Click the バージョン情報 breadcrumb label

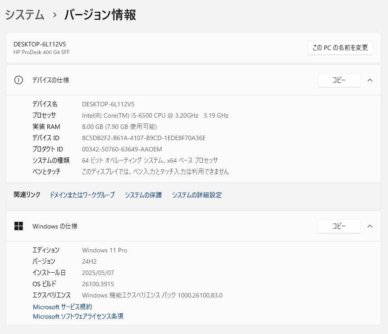click(x=100, y=15)
